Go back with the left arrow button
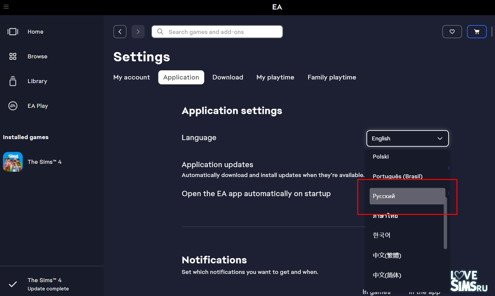The image size is (495, 296). [x=120, y=32]
